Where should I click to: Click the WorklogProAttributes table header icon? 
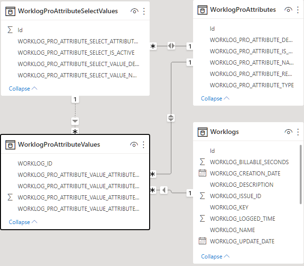tap(203, 9)
